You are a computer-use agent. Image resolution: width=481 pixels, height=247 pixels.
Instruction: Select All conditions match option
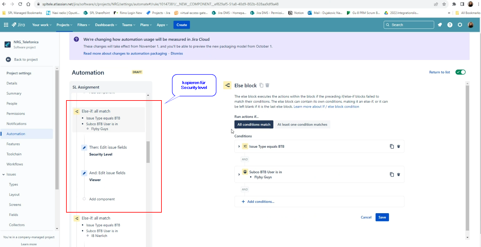(254, 125)
